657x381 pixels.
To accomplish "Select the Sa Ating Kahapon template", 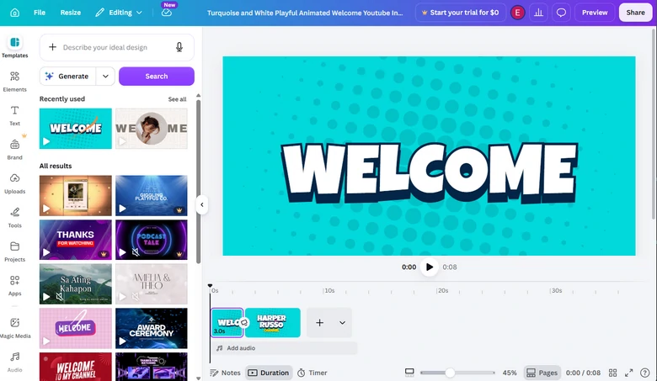I will click(x=76, y=284).
